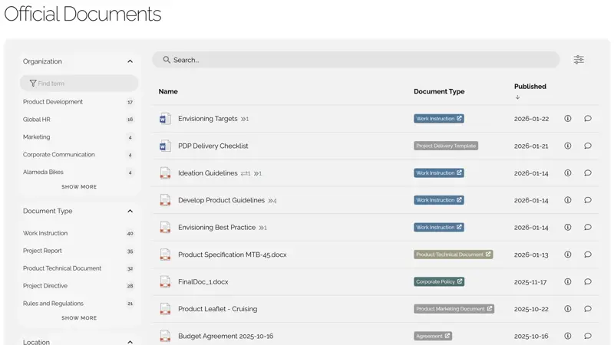Click Word file icon of Envisioning Targets

[165, 119]
